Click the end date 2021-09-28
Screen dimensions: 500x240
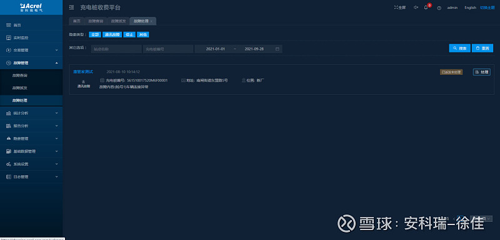254,49
